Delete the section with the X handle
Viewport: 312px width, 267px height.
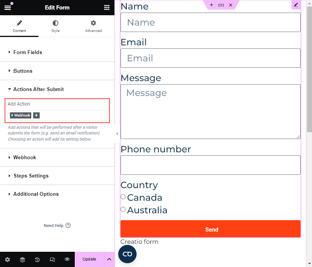(x=230, y=5)
